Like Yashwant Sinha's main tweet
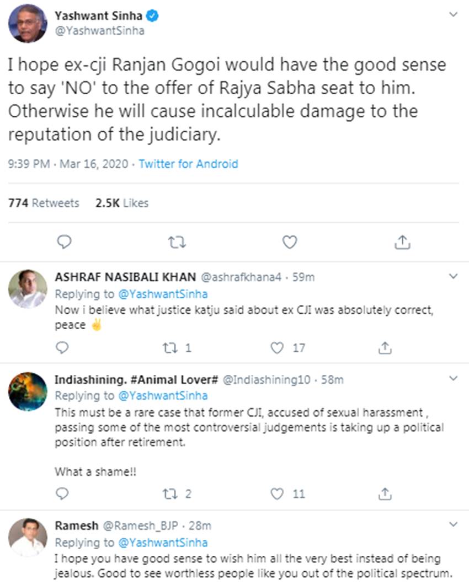This screenshot has width=469, height=585. (x=290, y=242)
